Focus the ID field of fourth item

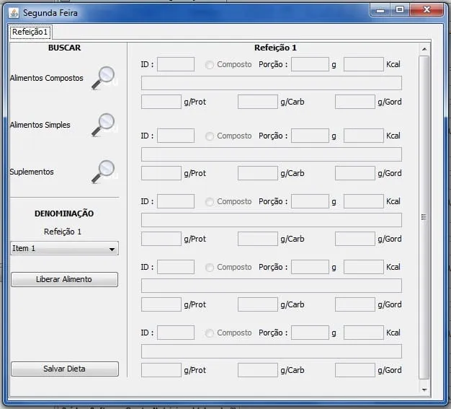176,267
